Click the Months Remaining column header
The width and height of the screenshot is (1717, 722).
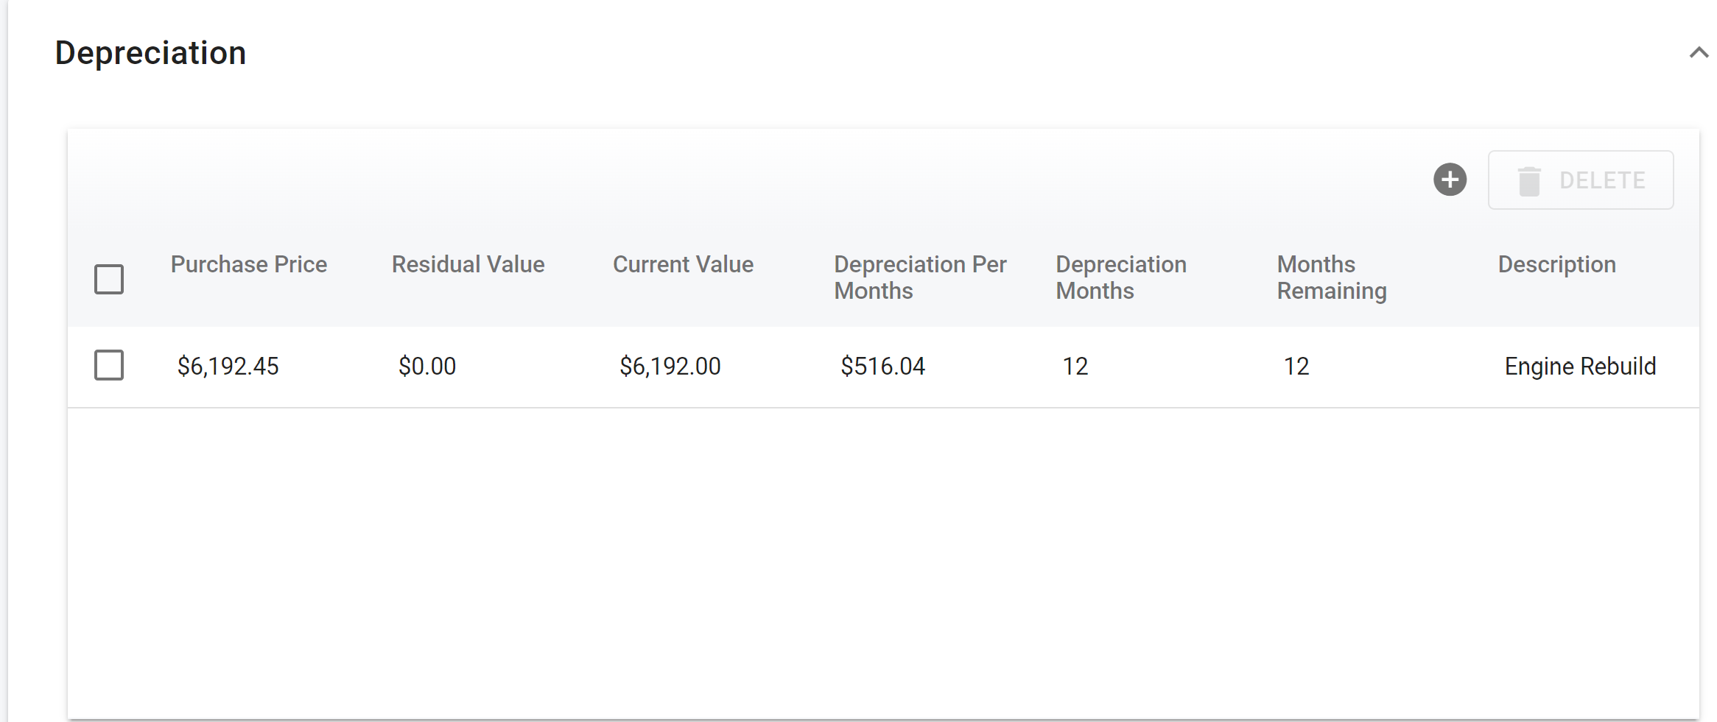click(1331, 277)
